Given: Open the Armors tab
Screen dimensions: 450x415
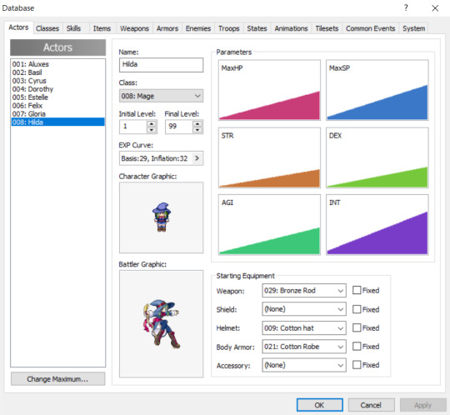Looking at the screenshot, I should point(167,28).
